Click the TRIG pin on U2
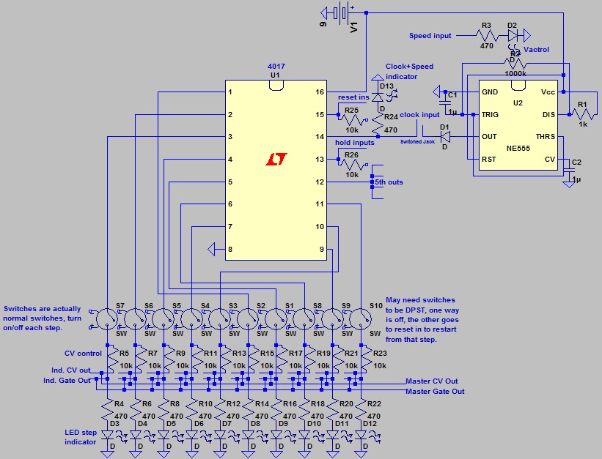The width and height of the screenshot is (602, 459). 490,115
